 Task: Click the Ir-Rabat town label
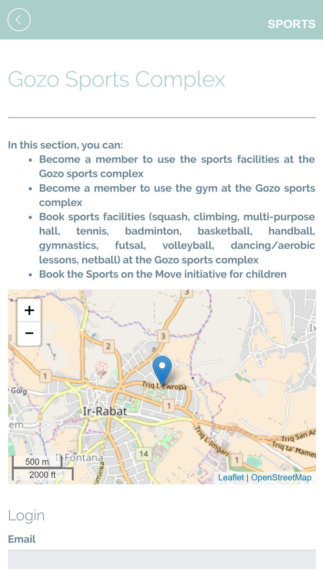105,411
